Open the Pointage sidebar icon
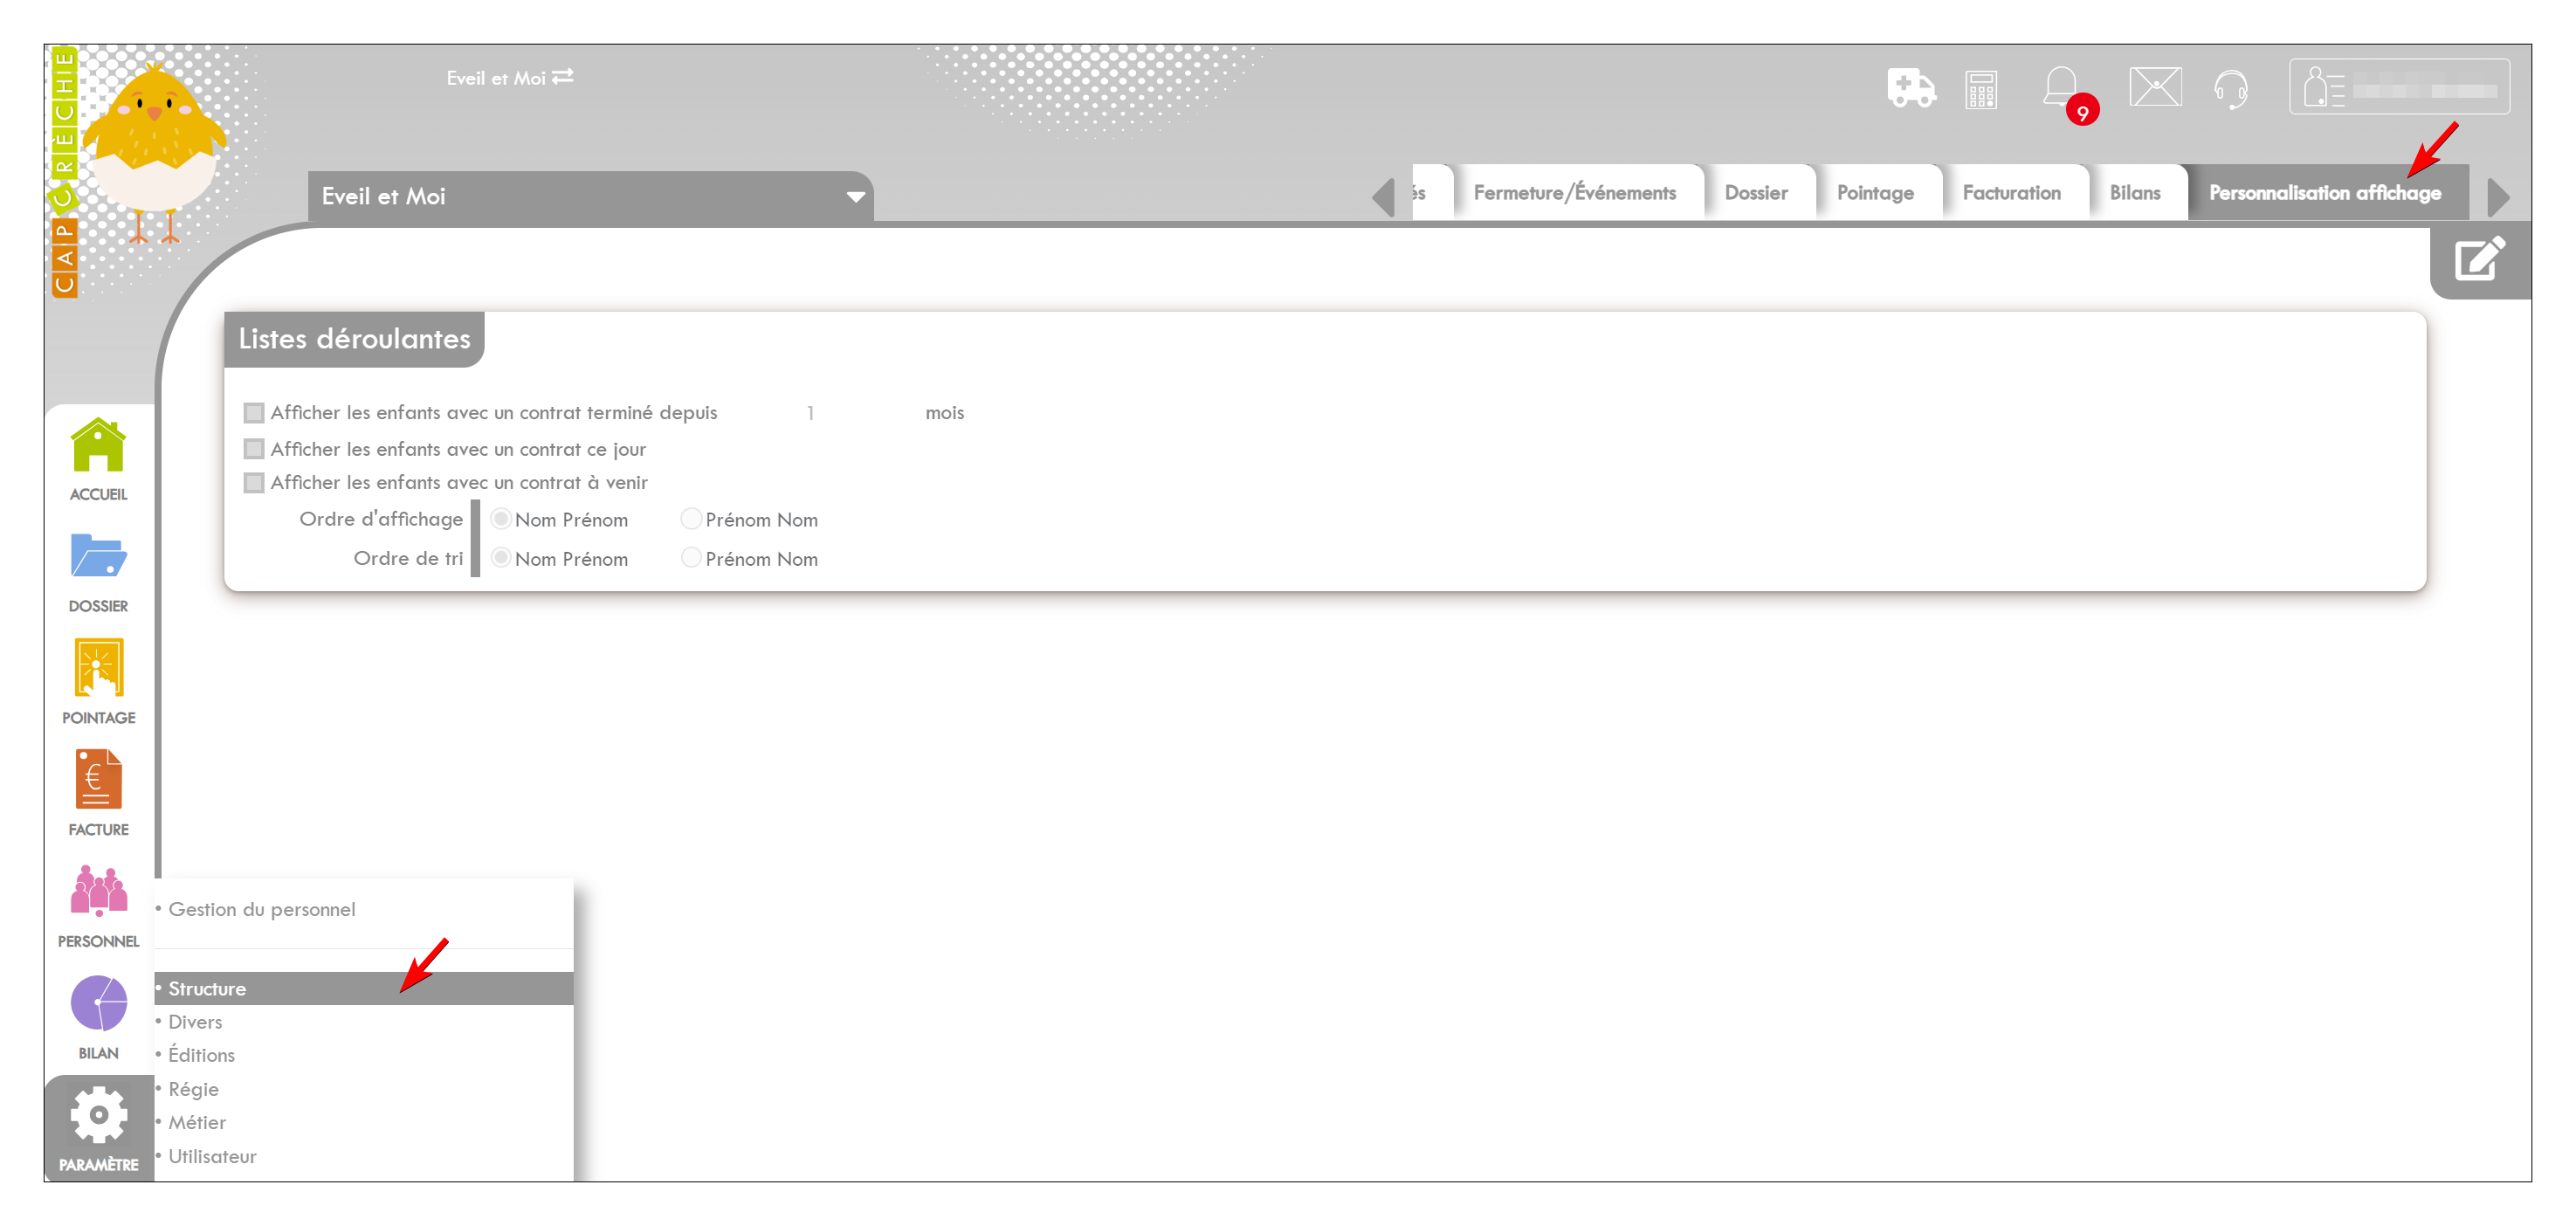 (98, 667)
